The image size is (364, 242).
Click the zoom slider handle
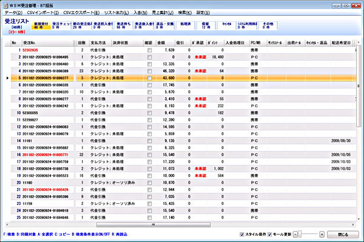pyautogui.click(x=300, y=234)
